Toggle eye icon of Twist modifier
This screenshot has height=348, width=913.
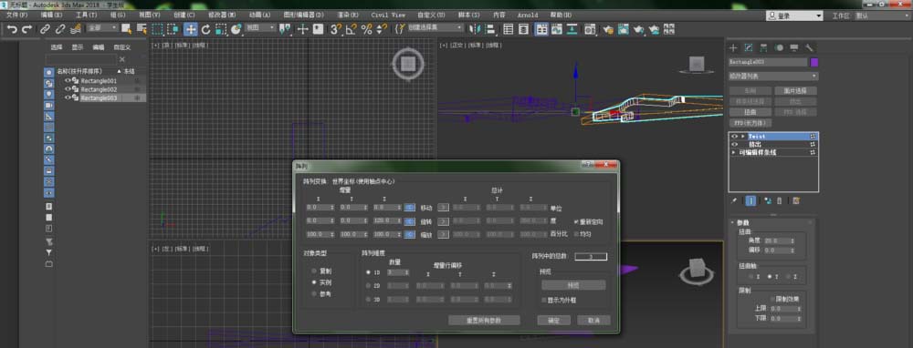734,136
